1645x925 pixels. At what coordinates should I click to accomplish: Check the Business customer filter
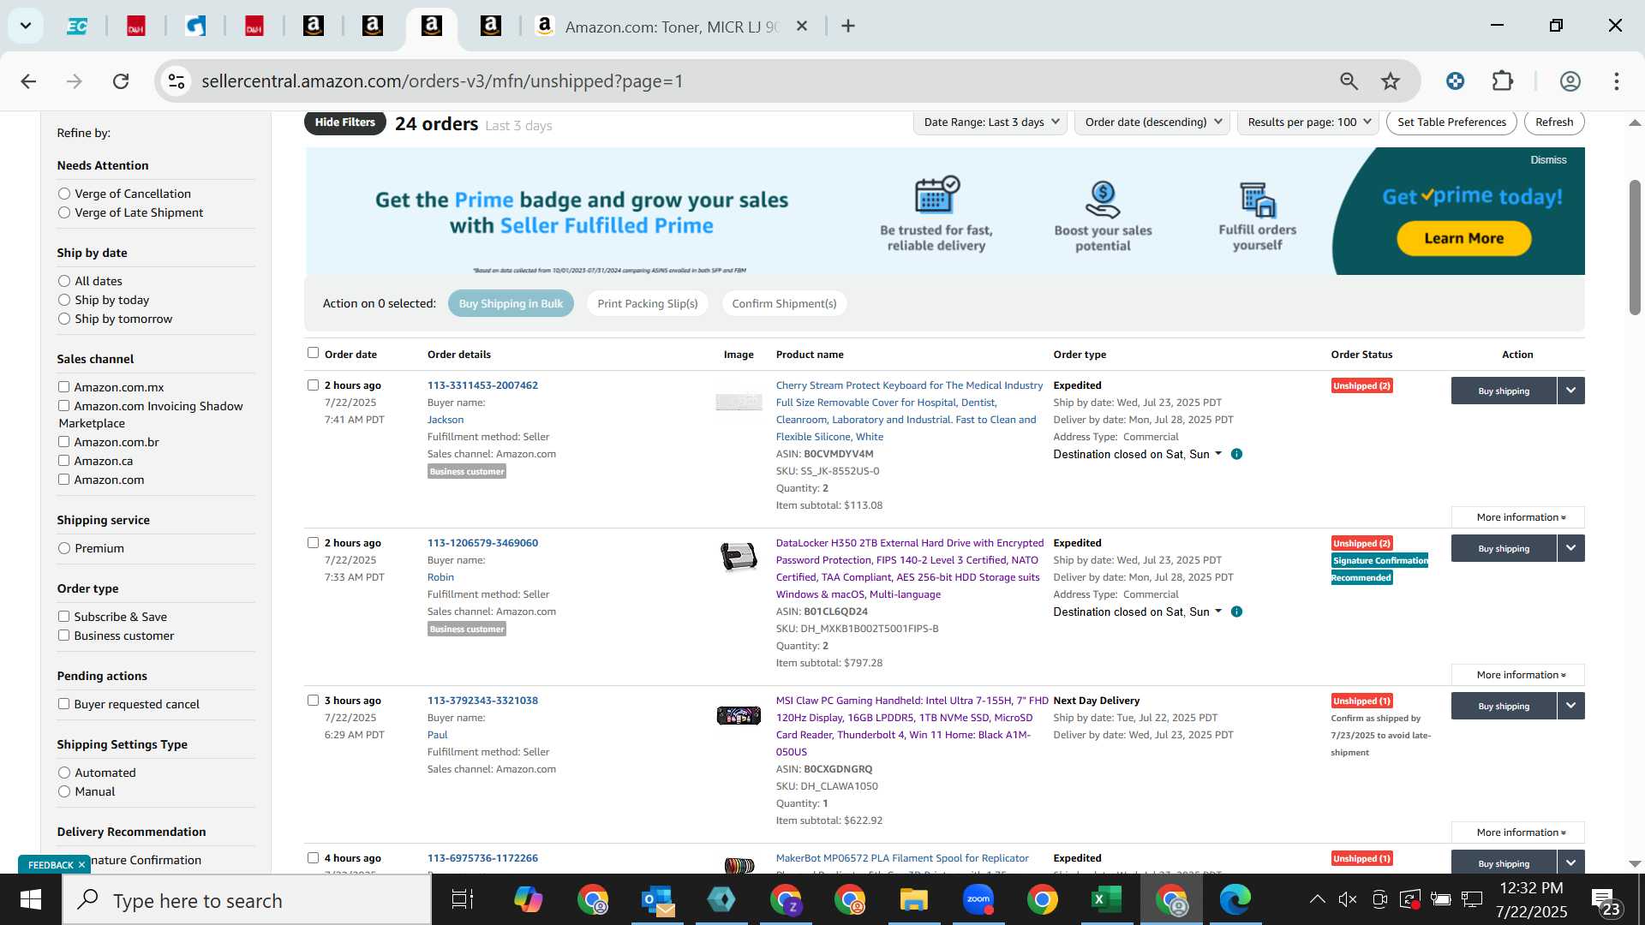coord(63,636)
